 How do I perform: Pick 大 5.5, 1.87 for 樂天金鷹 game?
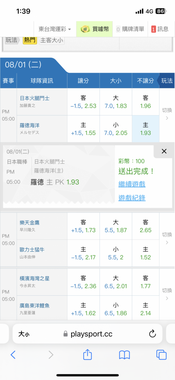116,226
